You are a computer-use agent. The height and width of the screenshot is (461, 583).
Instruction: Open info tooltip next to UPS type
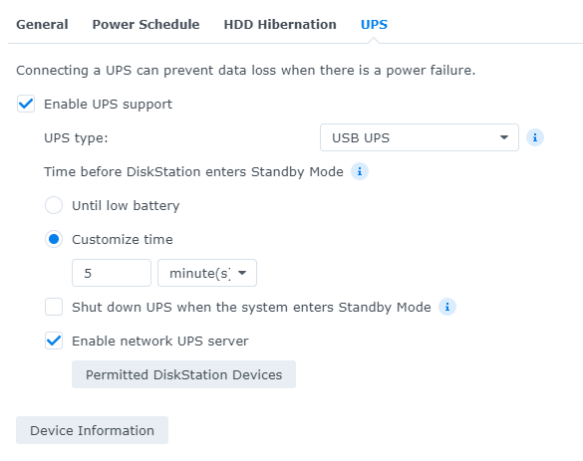pyautogui.click(x=534, y=137)
